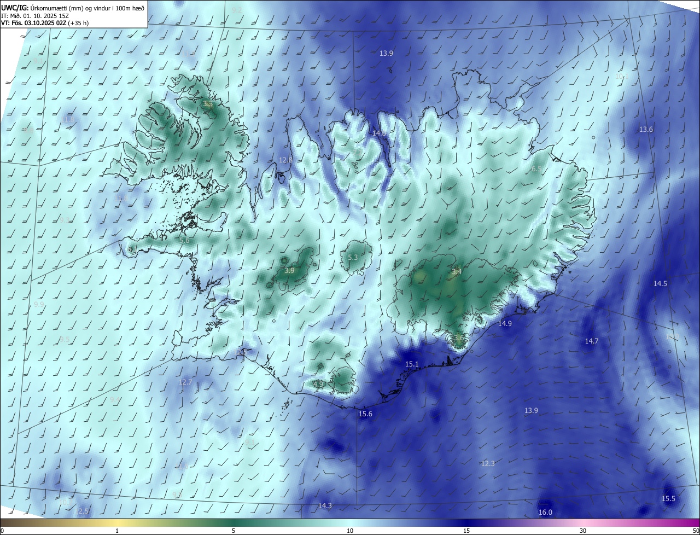Click the 15.5 precipitation value label
The height and width of the screenshot is (535, 700).
click(668, 498)
